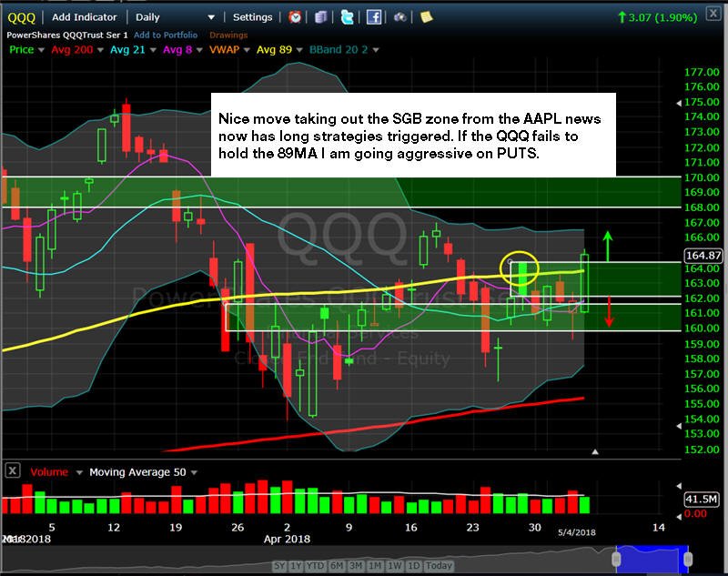Select the 1D time range
728x576 pixels.
(x=414, y=565)
